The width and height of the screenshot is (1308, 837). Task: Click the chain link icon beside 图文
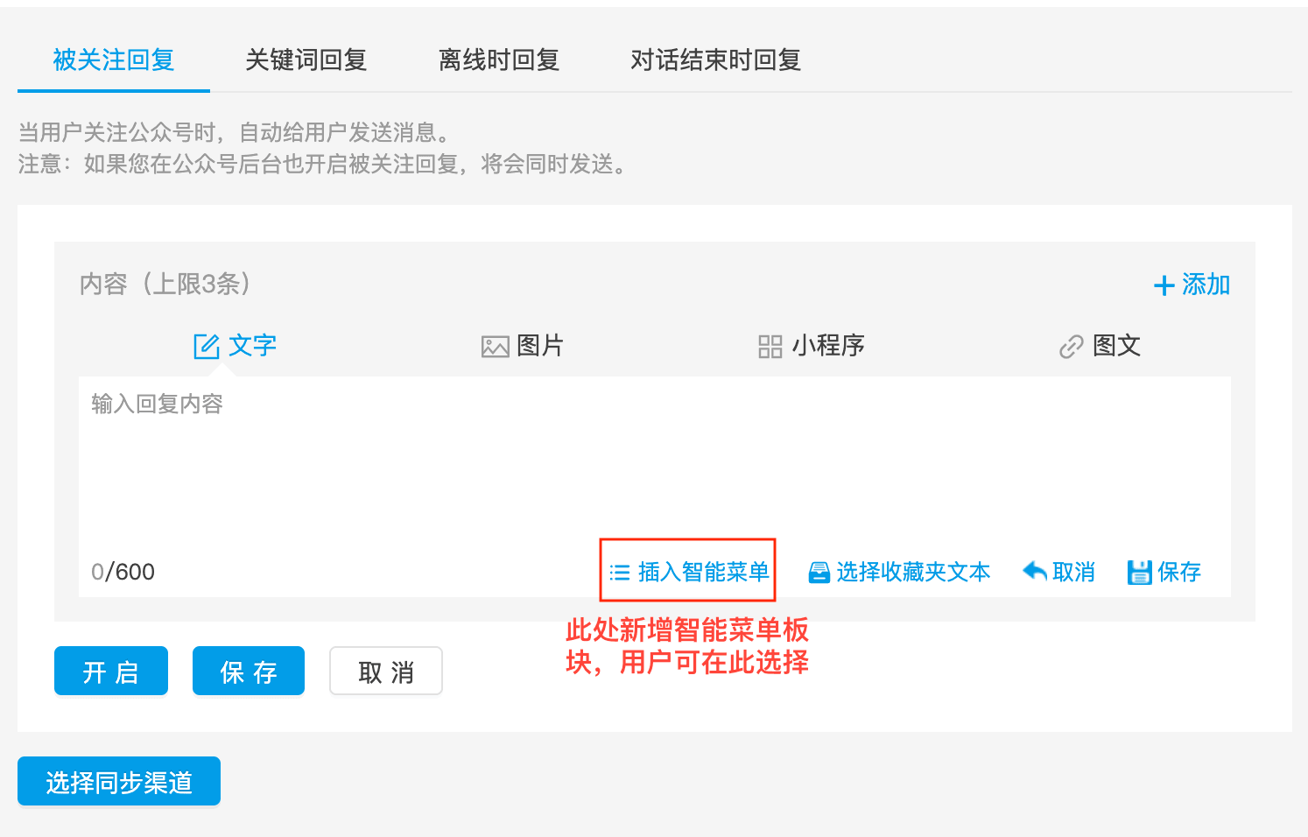click(1072, 347)
